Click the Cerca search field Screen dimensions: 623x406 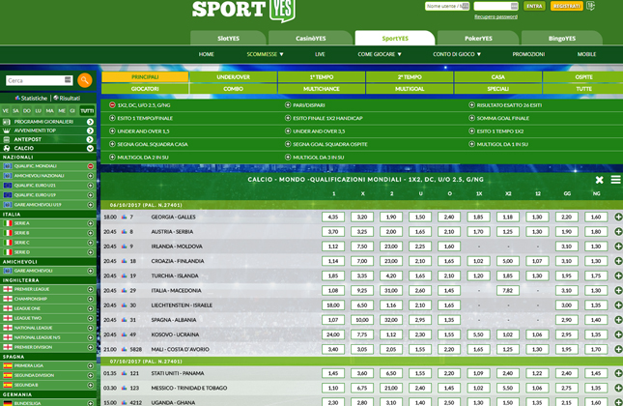[39, 81]
